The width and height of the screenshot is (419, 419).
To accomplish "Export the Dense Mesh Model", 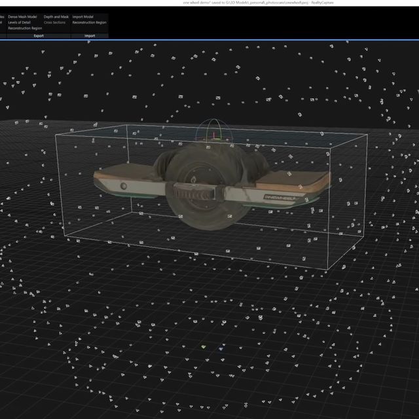I will (22, 16).
